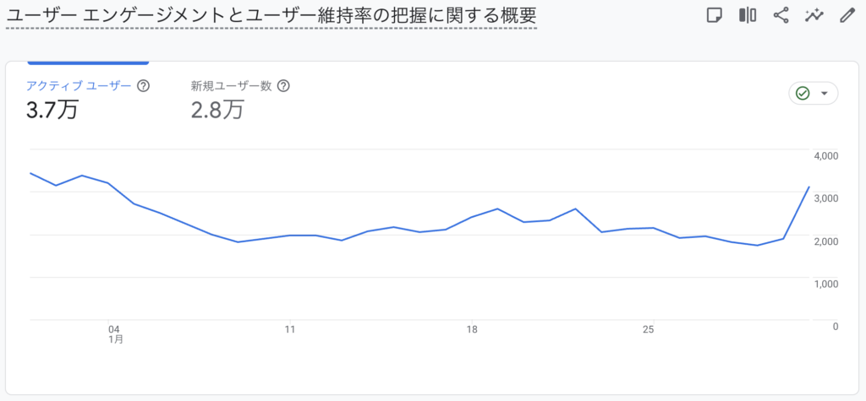
Task: Open the Insights sparkline icon
Action: [x=814, y=15]
